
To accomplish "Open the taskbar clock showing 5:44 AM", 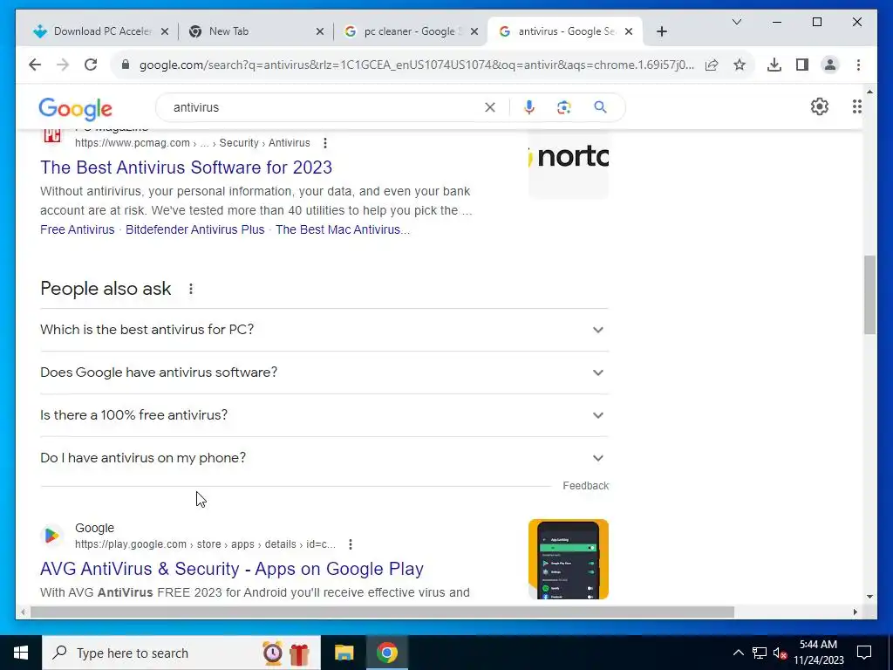I will tap(819, 653).
